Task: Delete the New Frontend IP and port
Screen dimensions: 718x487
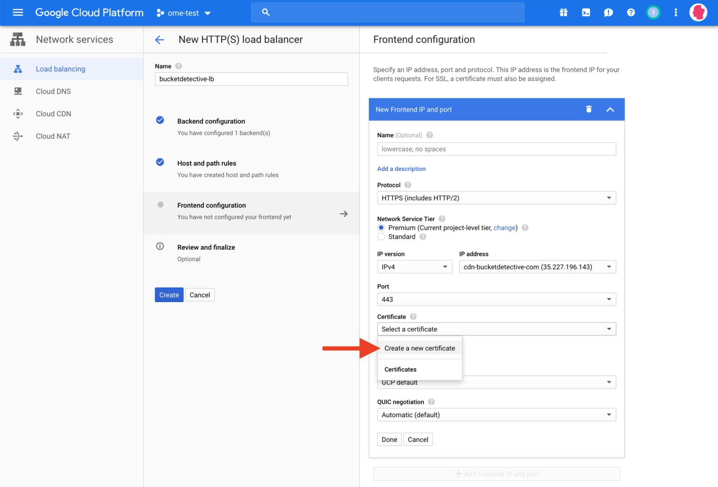Action: 589,109
